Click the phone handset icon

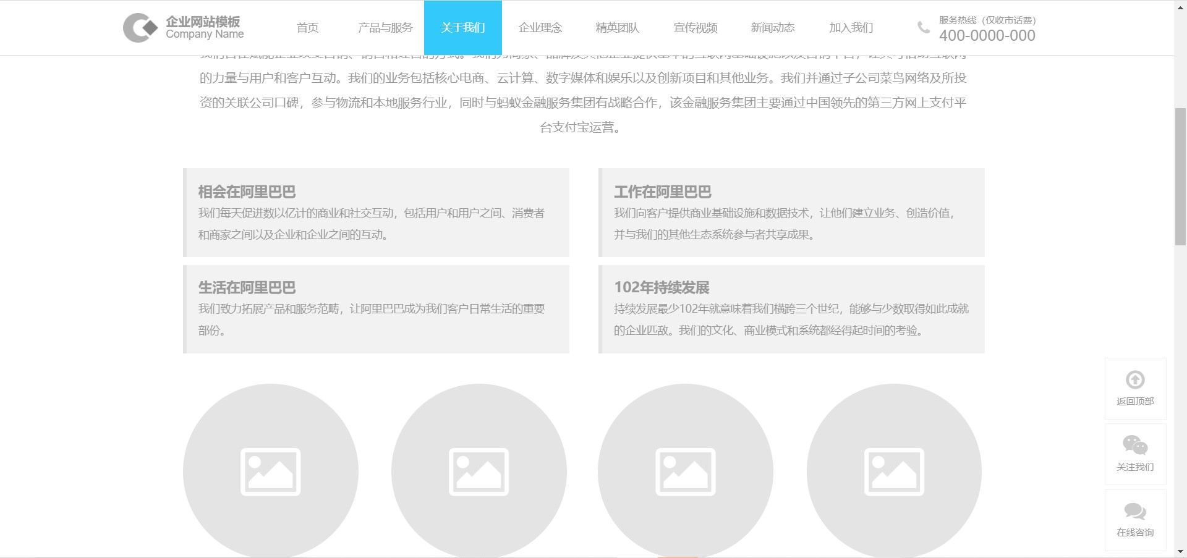pos(923,27)
